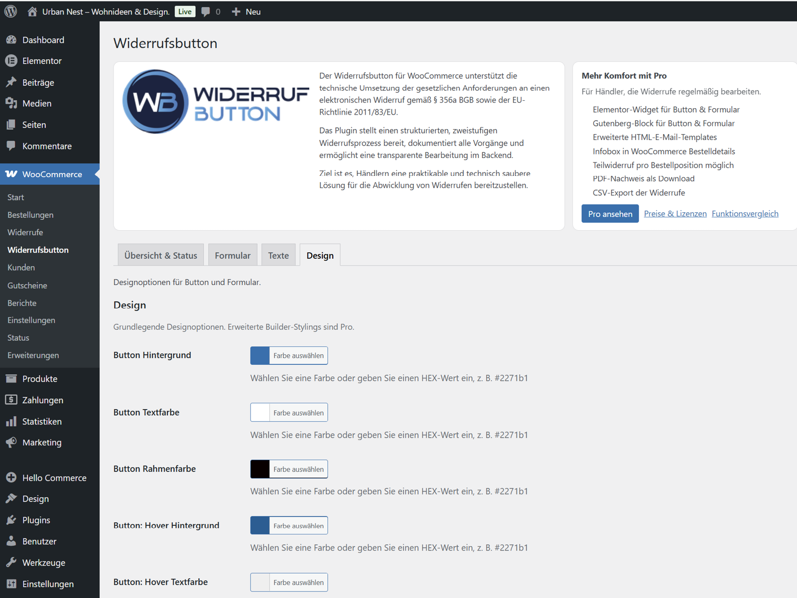Image resolution: width=797 pixels, height=598 pixels.
Task: Open the Preise & Lizenzen link
Action: click(675, 214)
